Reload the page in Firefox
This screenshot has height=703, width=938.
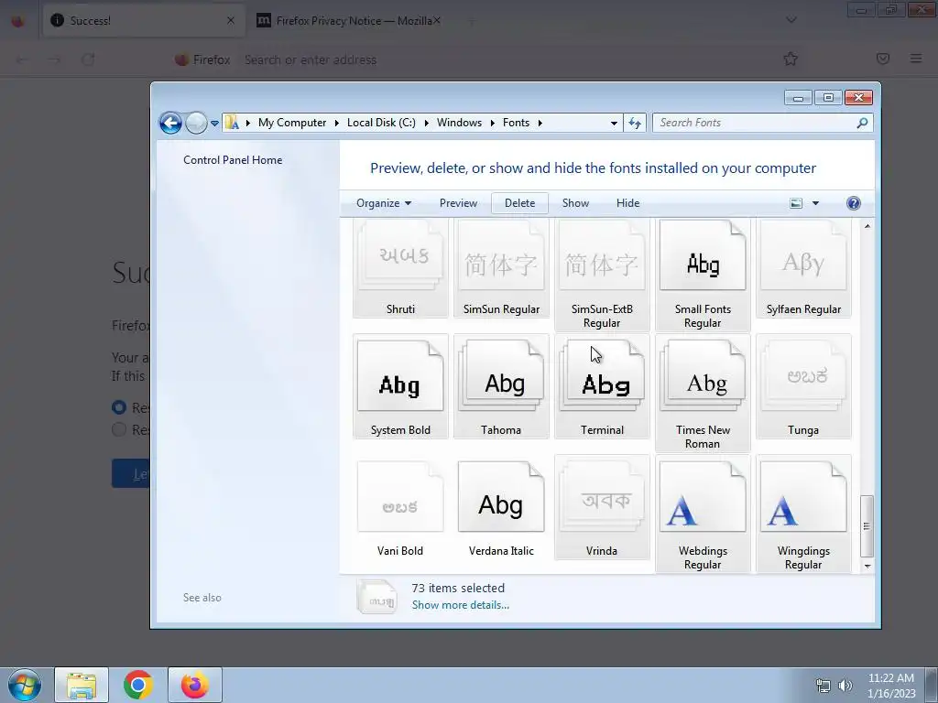click(88, 59)
